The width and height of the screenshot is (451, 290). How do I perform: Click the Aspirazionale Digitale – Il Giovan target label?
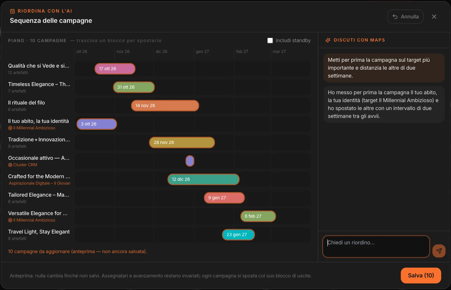[x=40, y=183]
